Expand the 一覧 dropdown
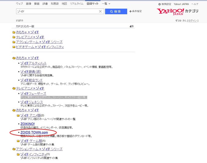207x163 pixels. click(x=106, y=4)
